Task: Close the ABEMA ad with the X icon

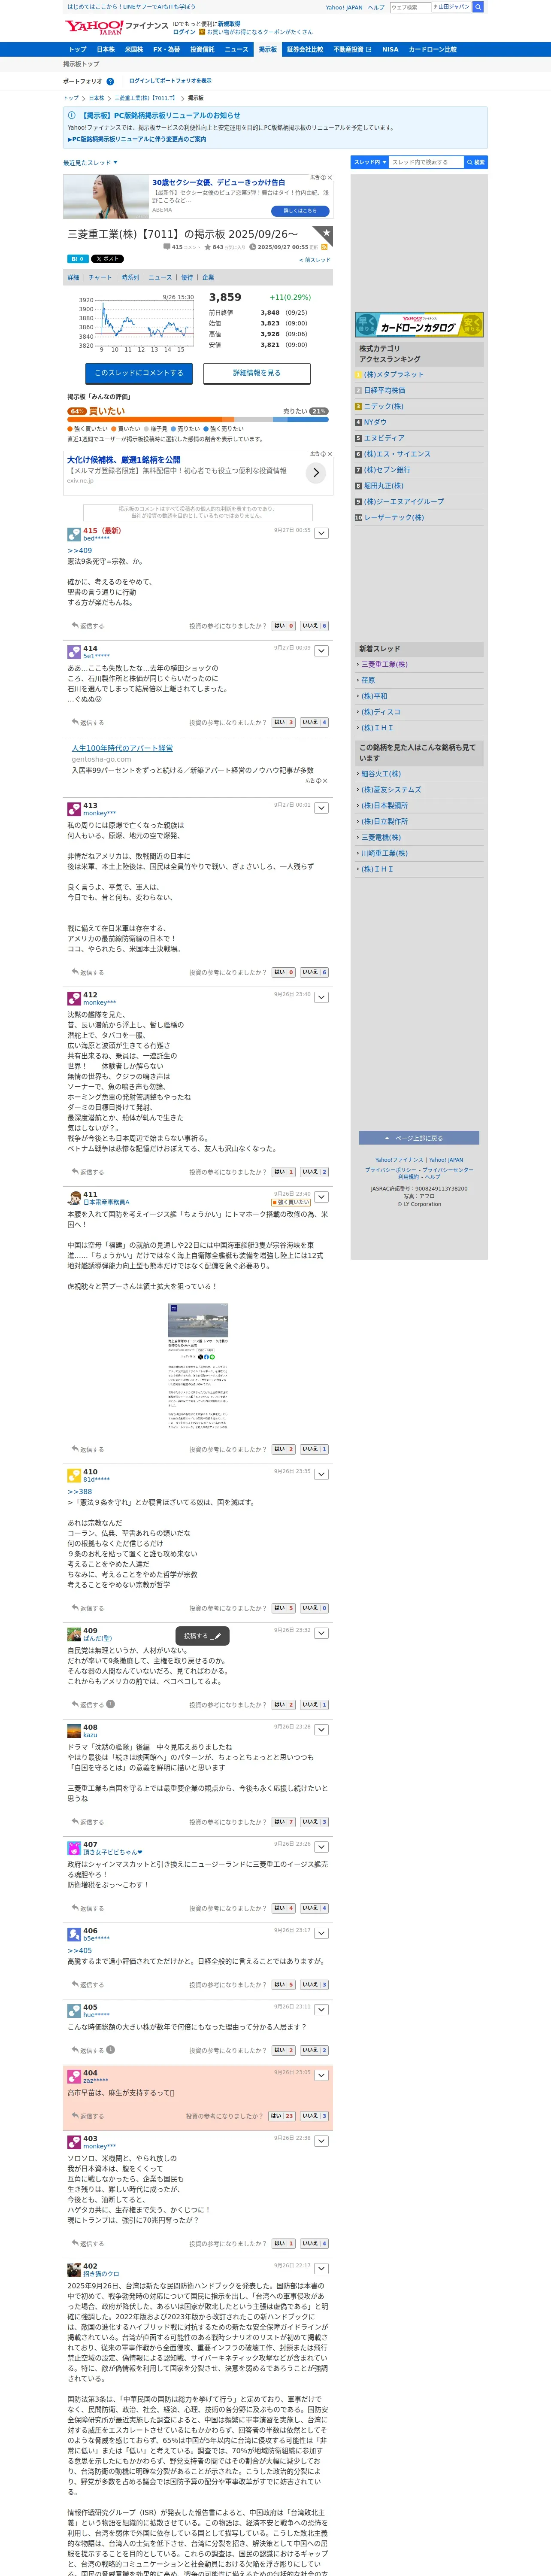Action: pyautogui.click(x=330, y=178)
